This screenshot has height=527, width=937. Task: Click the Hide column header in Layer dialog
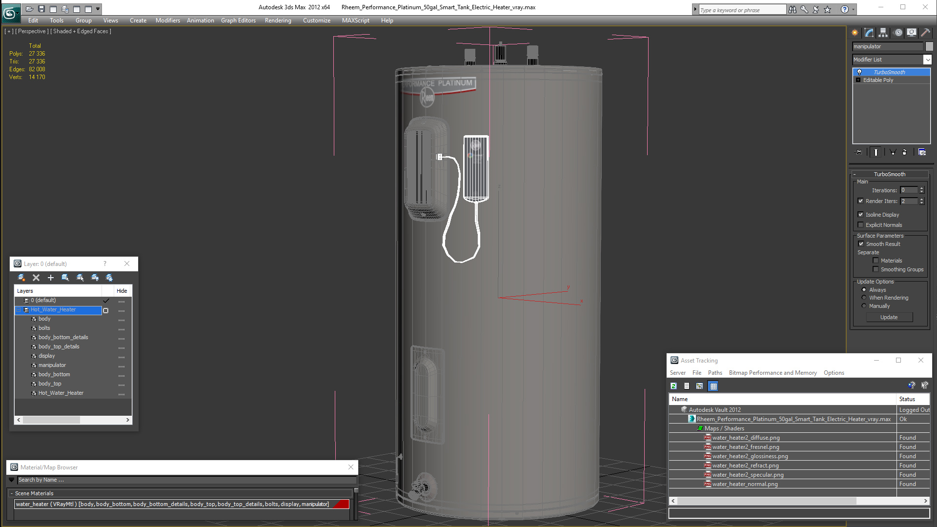click(x=122, y=291)
